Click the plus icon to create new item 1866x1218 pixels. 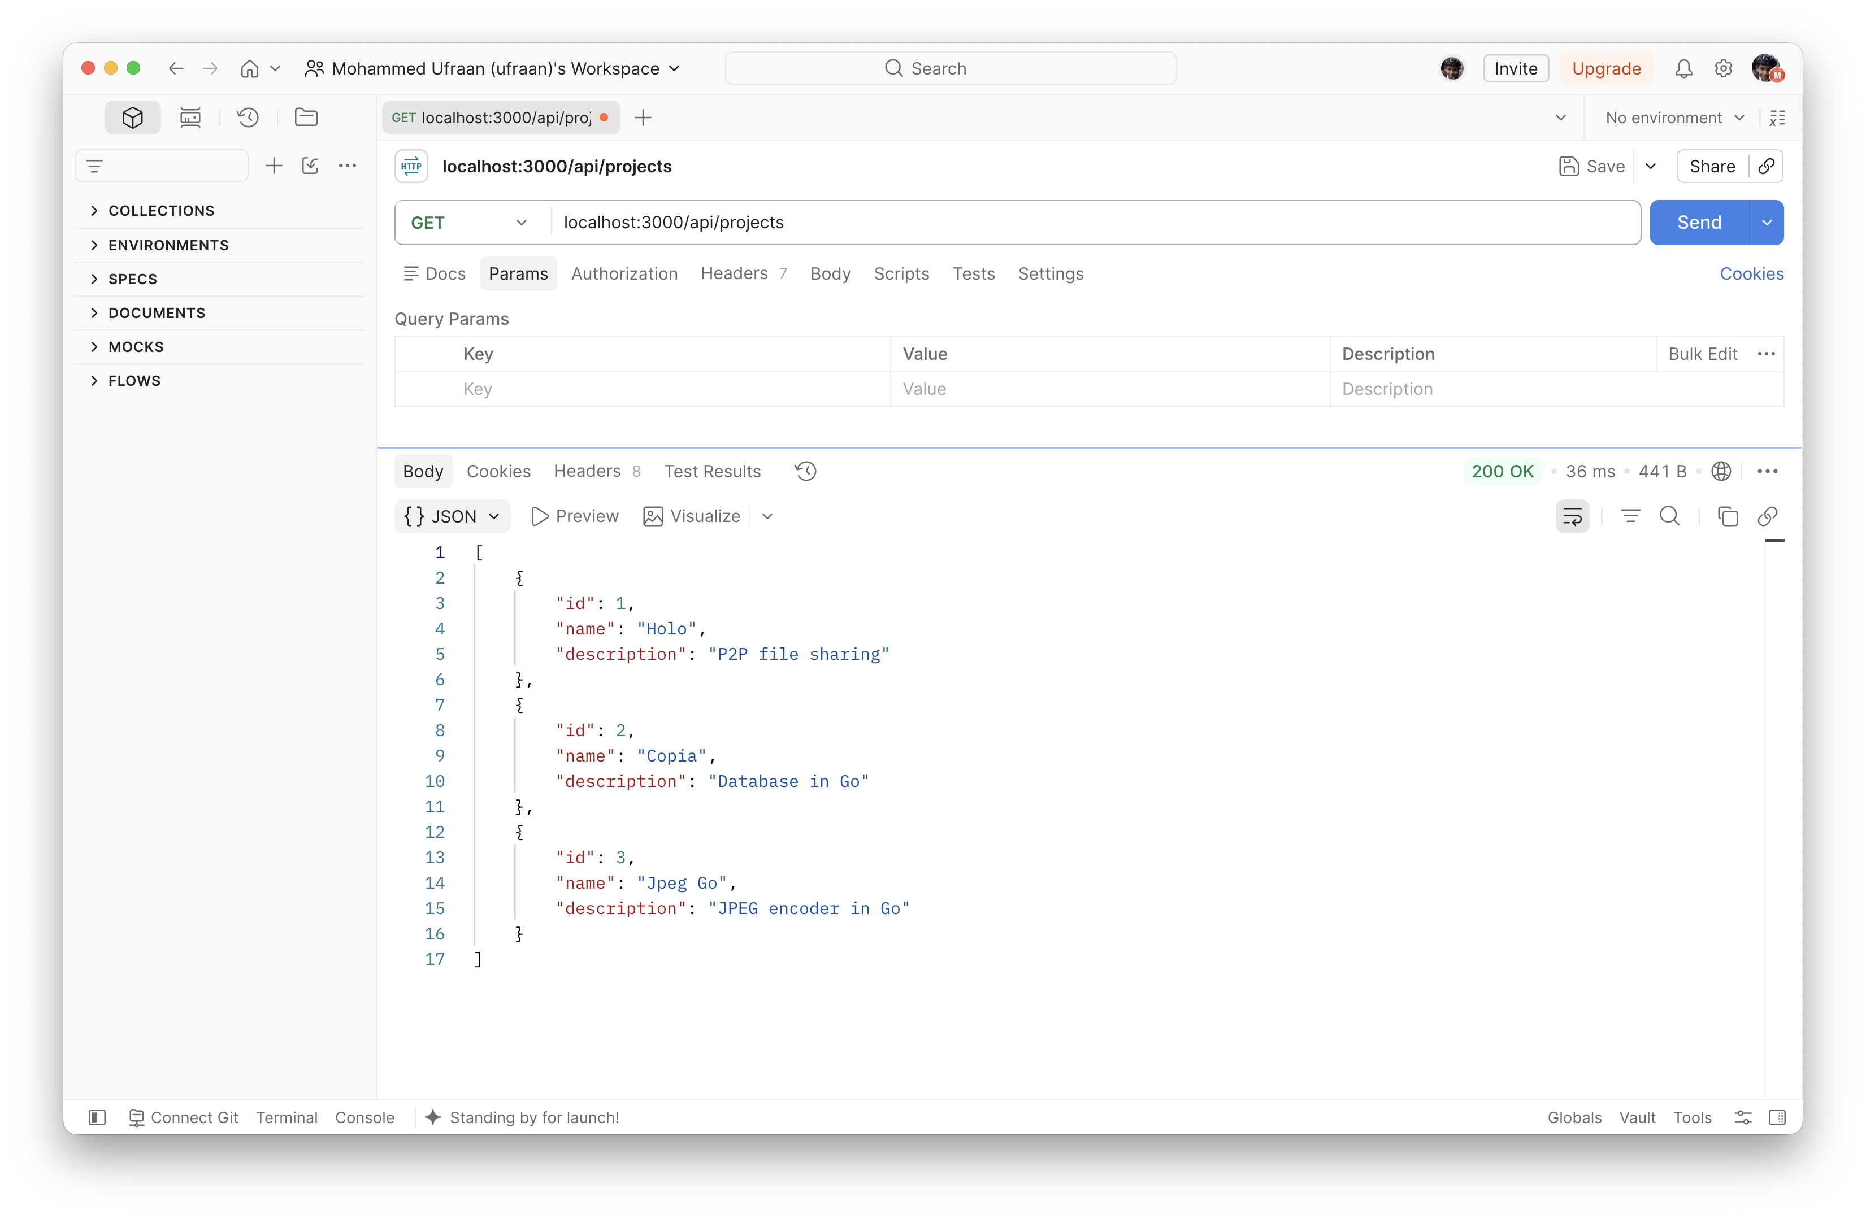(x=274, y=166)
